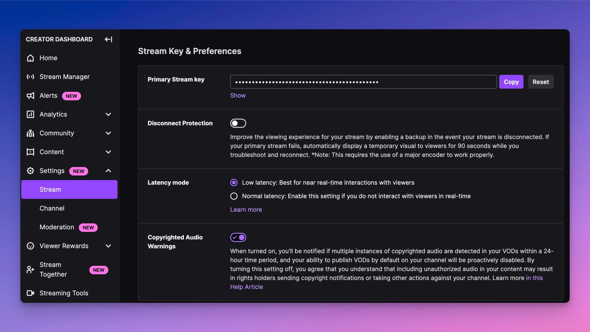Click the Home navigation icon
Screen dimensions: 590x332
[x=30, y=58]
